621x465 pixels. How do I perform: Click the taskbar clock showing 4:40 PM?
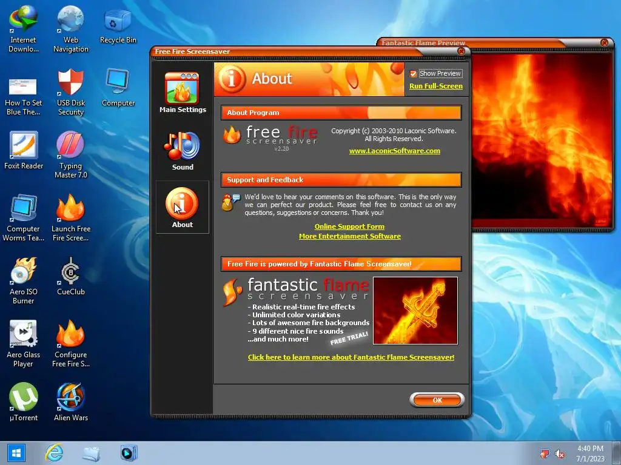point(590,453)
